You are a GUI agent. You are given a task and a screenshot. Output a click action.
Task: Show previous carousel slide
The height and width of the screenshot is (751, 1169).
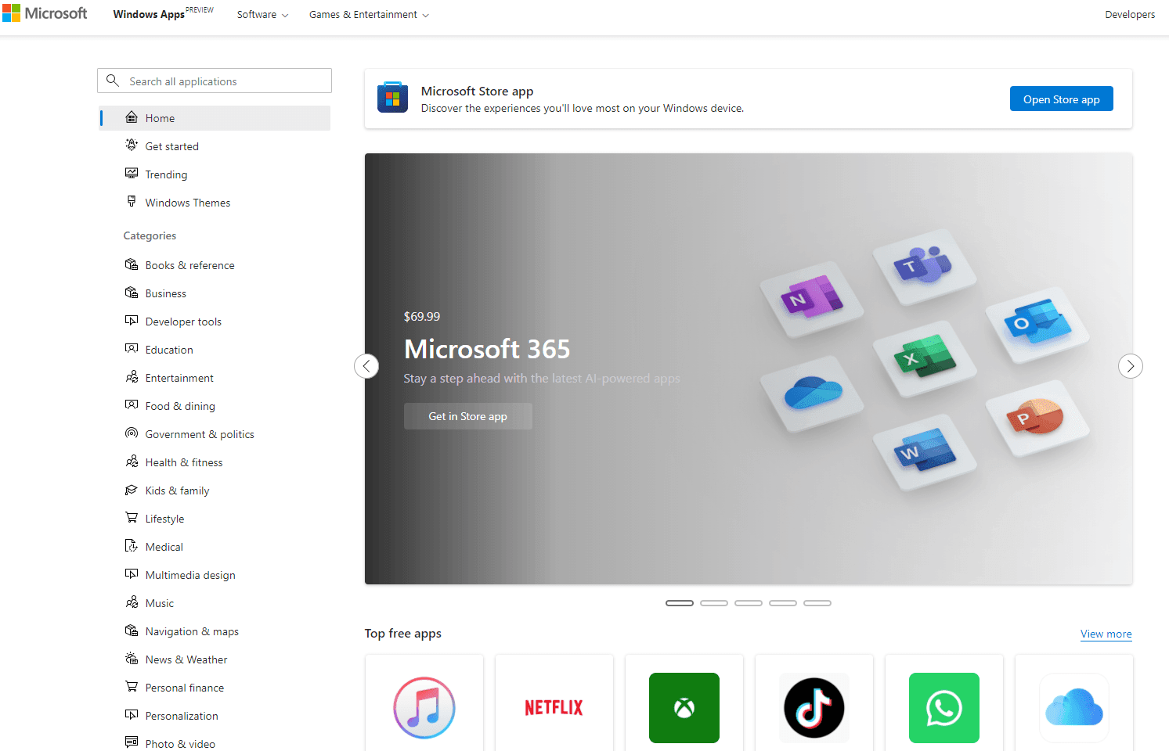click(x=366, y=366)
